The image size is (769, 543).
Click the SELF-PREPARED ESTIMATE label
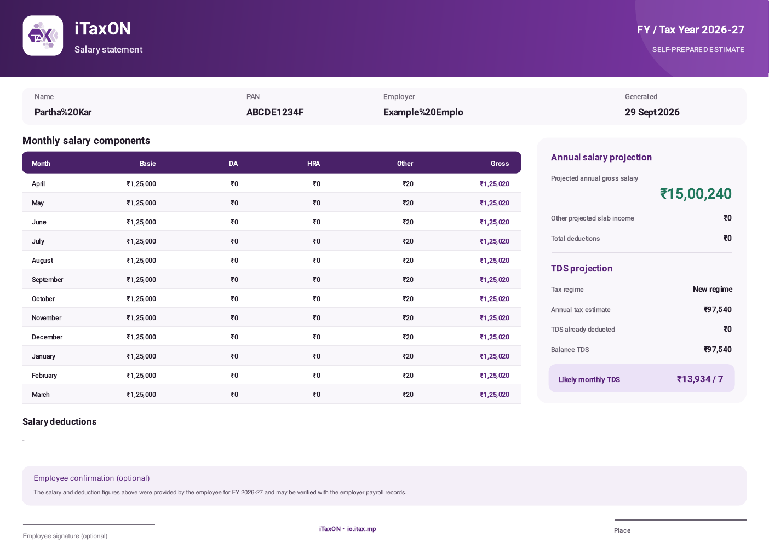coord(698,49)
